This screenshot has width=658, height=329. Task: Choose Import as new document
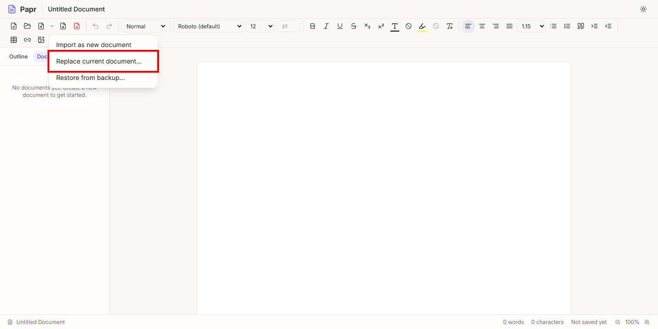103,45
